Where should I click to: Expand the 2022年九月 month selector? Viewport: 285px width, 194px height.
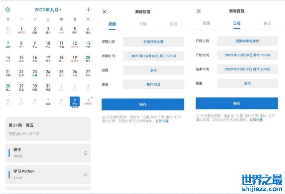(48, 10)
